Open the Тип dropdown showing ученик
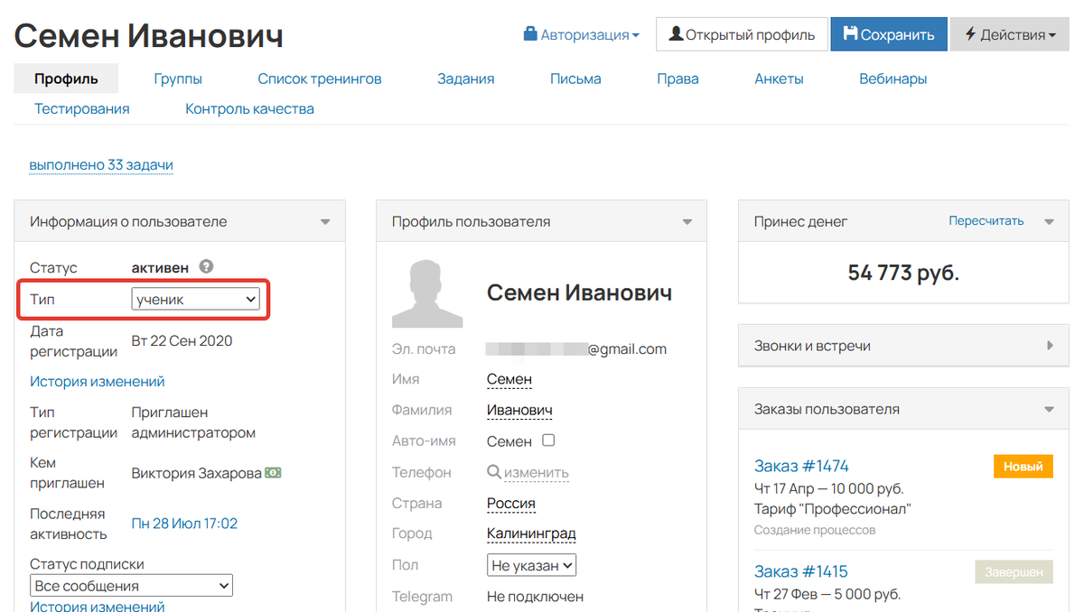 click(195, 299)
